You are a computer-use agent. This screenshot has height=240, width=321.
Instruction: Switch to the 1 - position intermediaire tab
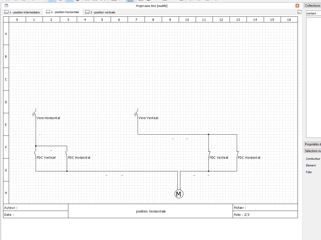(22, 12)
